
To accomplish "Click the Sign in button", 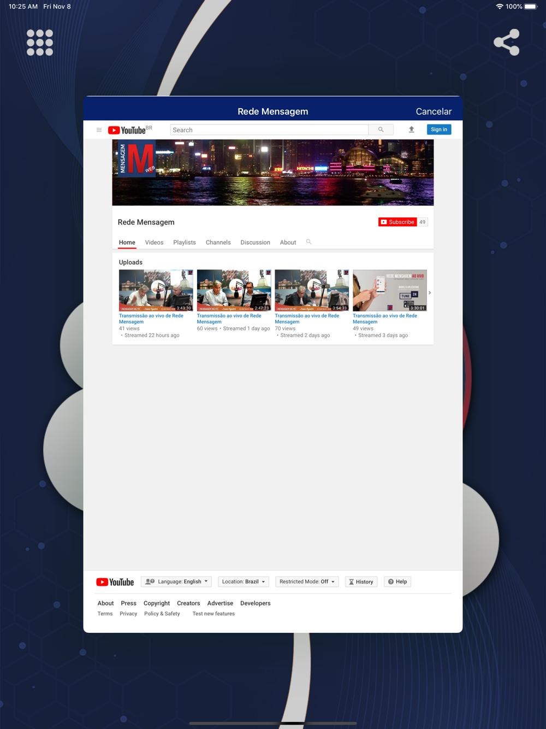I will click(439, 130).
